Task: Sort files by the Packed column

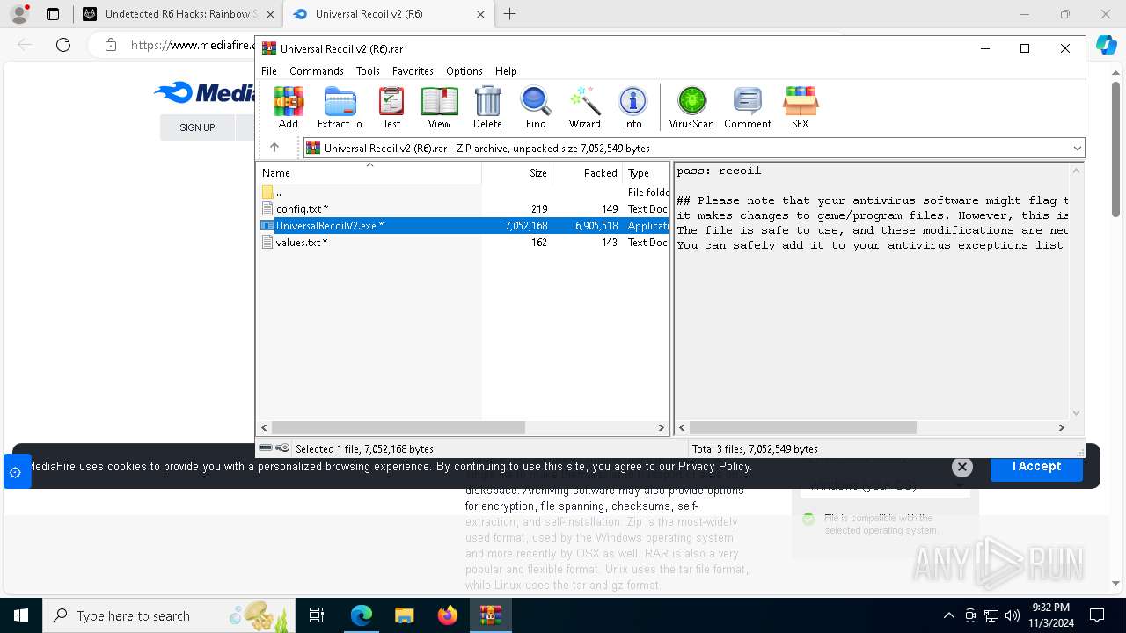Action: pyautogui.click(x=588, y=173)
